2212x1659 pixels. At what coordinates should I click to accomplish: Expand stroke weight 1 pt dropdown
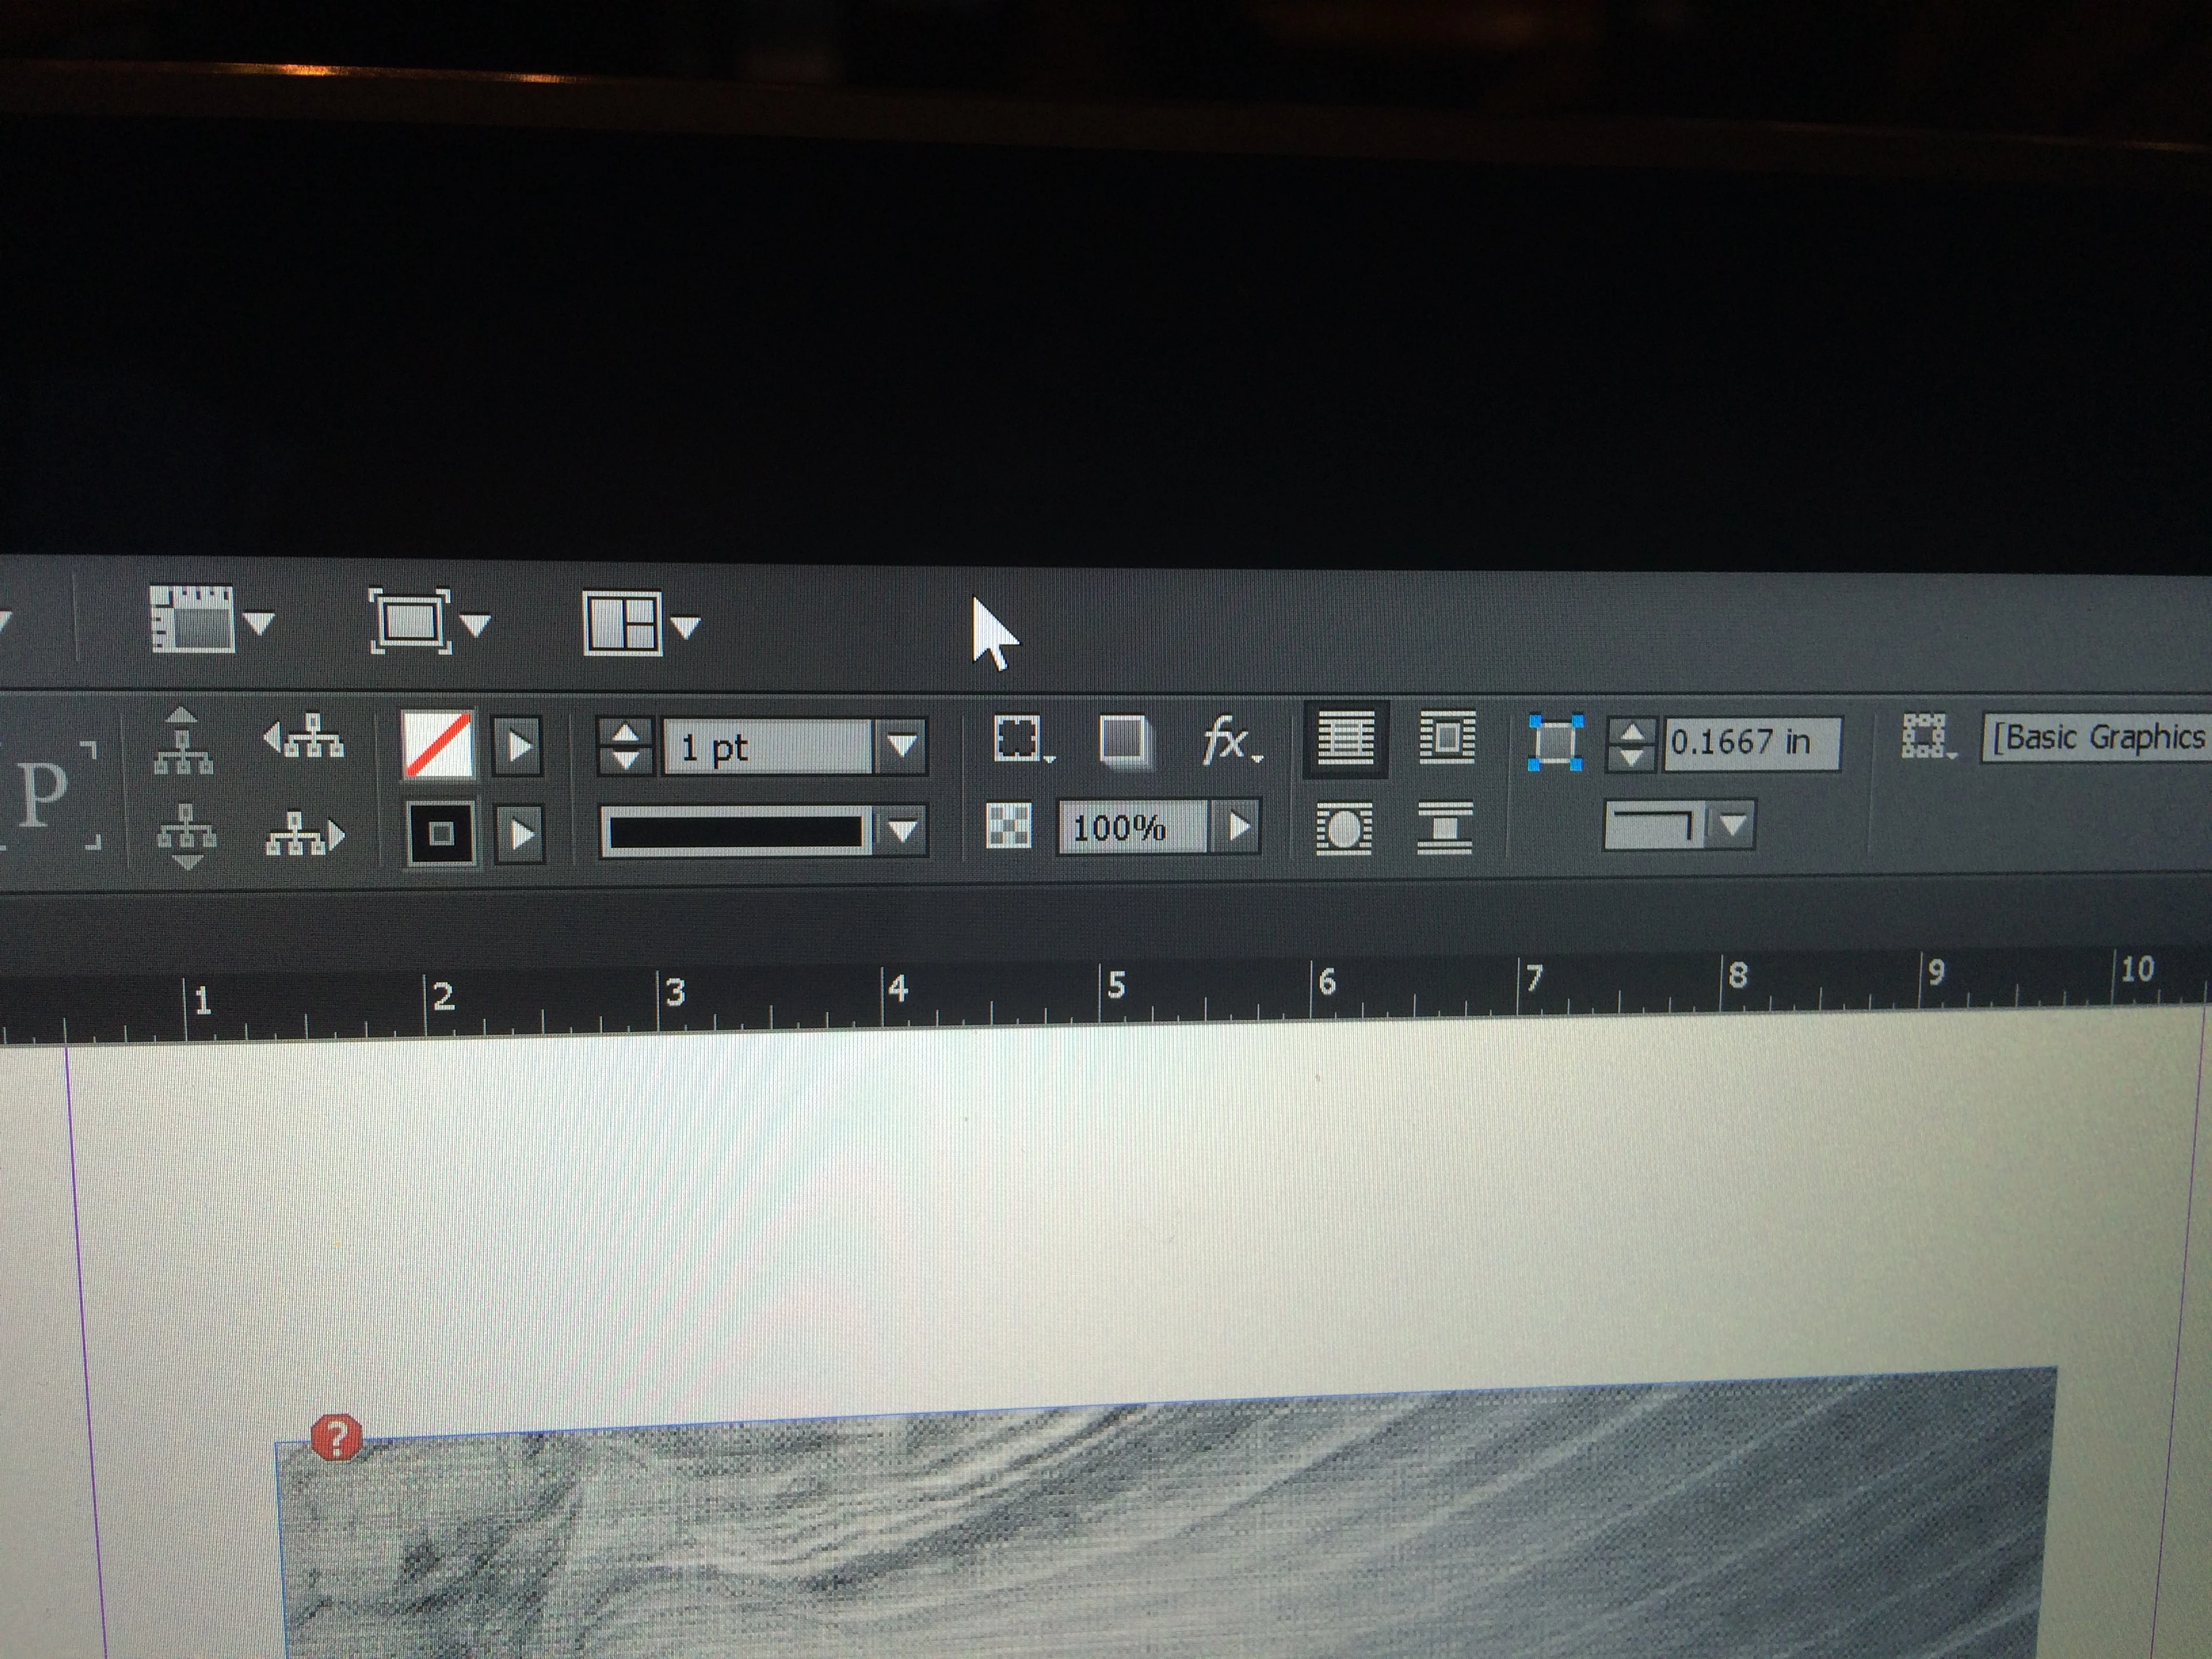902,746
